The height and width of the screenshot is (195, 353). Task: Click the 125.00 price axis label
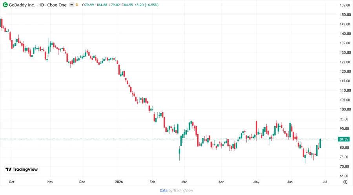(345, 62)
